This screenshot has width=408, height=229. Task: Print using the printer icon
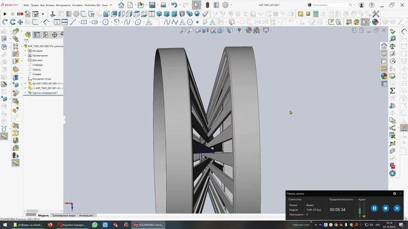click(163, 5)
